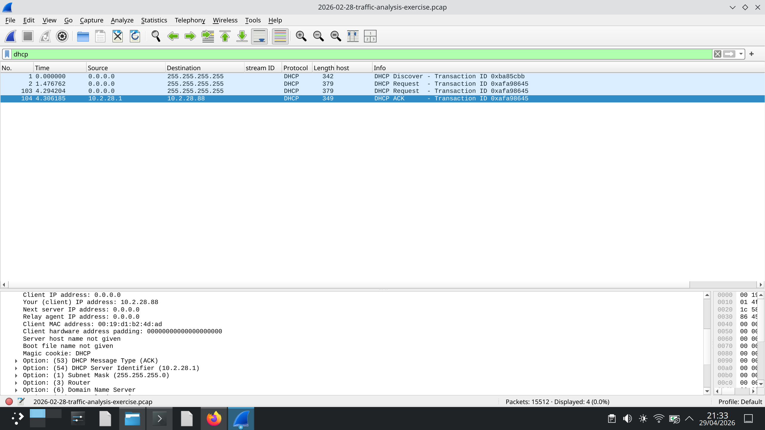
Task: Select Your (client) IP address line
Action: (x=91, y=302)
